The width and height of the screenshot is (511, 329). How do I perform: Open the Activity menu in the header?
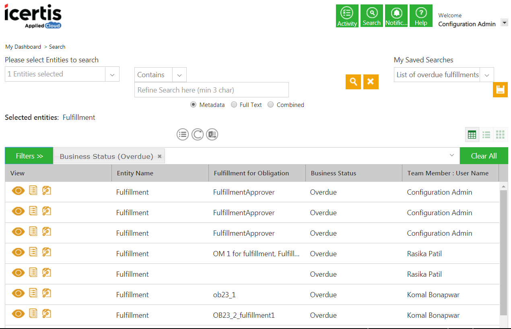[347, 16]
